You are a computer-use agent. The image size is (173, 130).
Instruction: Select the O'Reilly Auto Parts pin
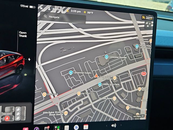(x=100, y=84)
